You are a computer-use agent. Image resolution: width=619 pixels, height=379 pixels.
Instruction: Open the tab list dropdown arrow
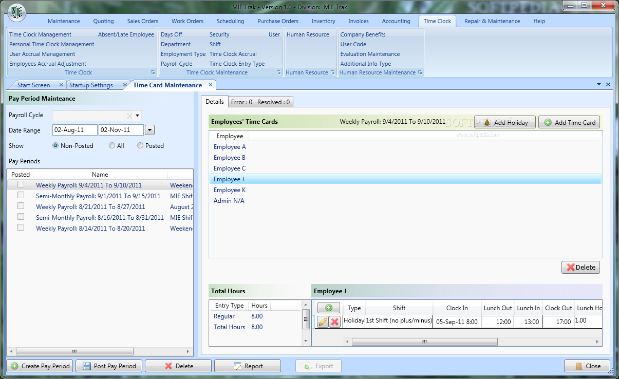(x=599, y=84)
